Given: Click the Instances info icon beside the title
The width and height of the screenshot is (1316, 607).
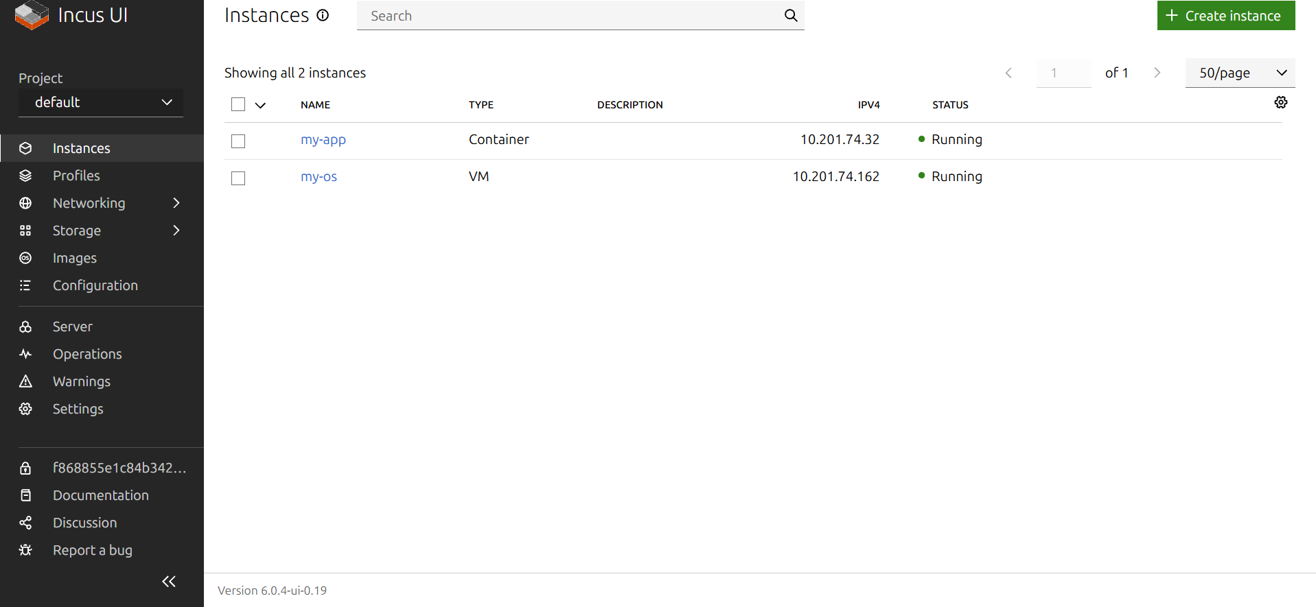Looking at the screenshot, I should (323, 15).
